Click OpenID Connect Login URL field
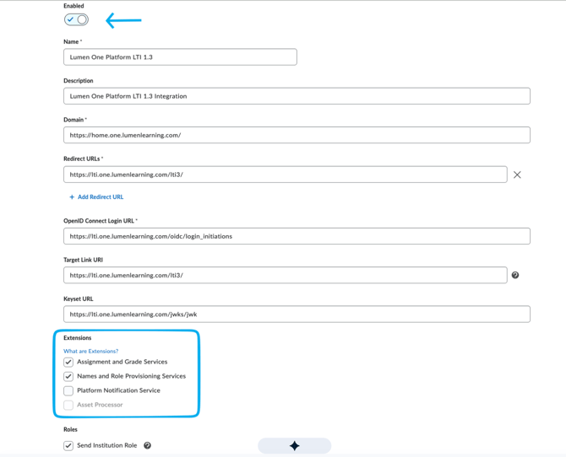 tap(297, 236)
